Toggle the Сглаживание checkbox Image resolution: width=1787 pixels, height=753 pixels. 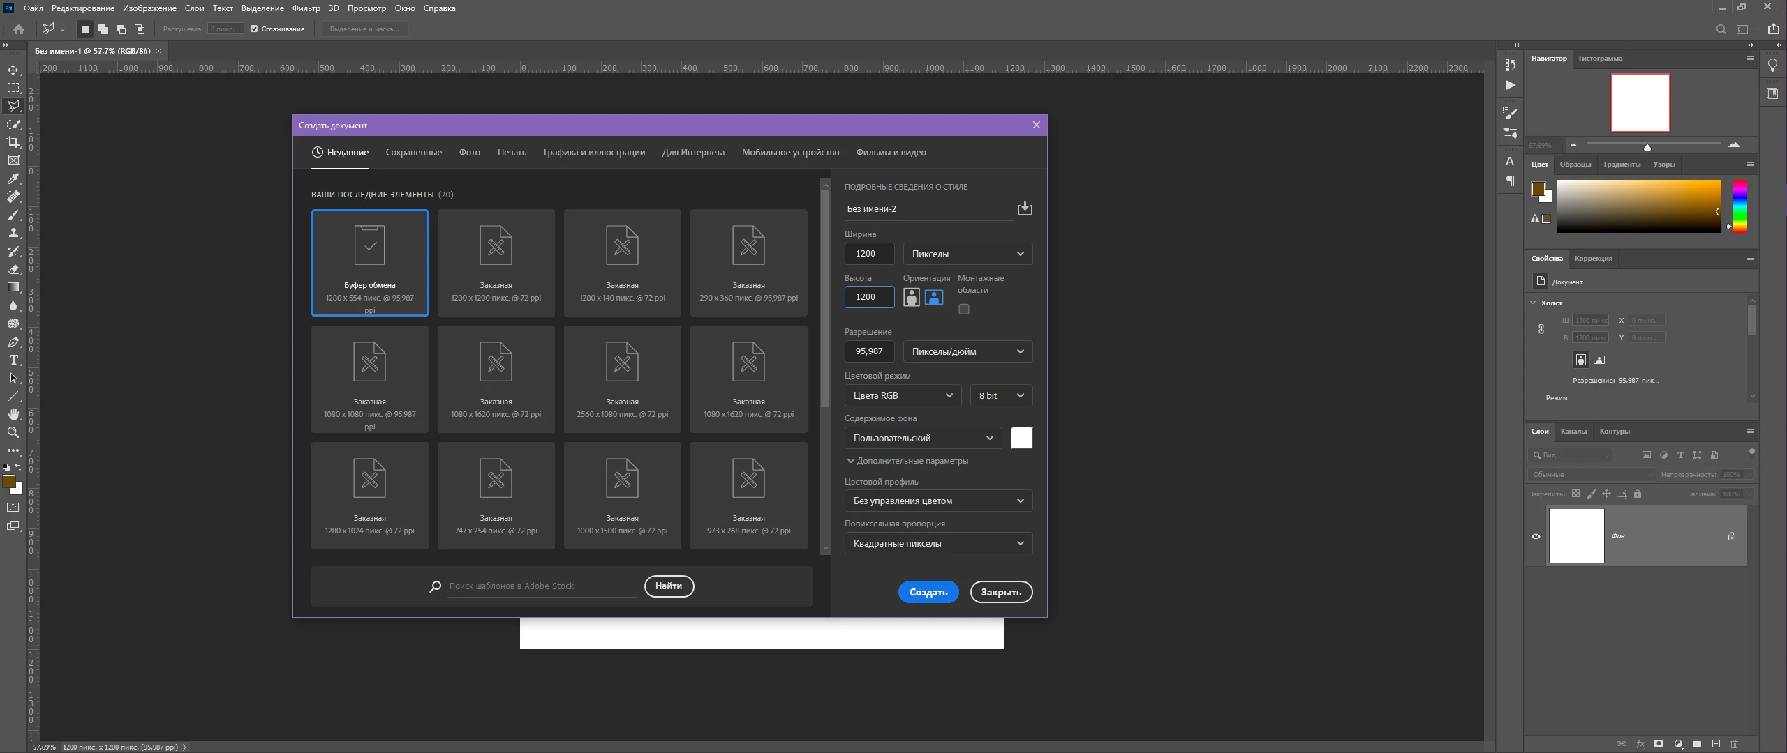tap(255, 29)
